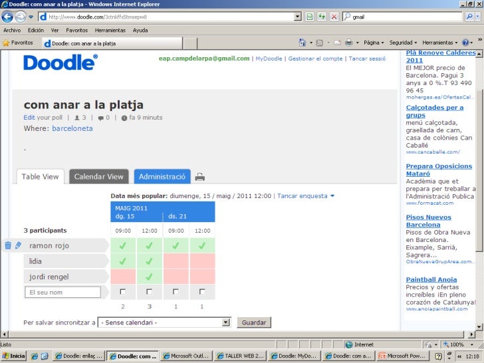
Task: Open the Herramientas command bar dropdown
Action: (x=440, y=43)
